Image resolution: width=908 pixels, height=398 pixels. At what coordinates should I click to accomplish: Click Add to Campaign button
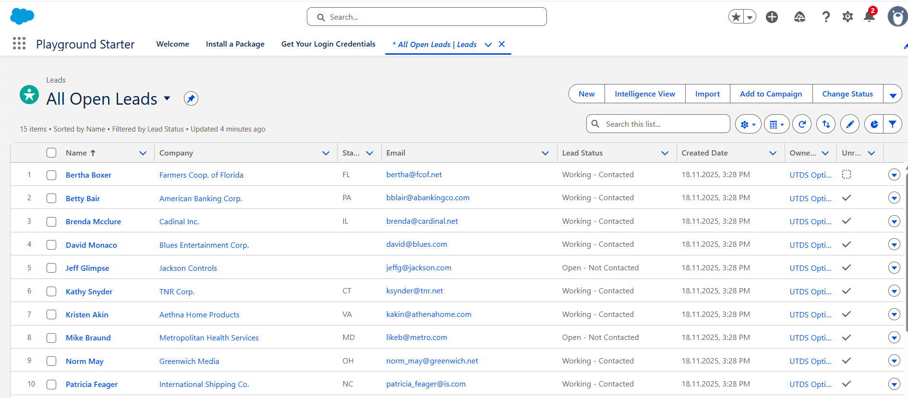point(771,94)
